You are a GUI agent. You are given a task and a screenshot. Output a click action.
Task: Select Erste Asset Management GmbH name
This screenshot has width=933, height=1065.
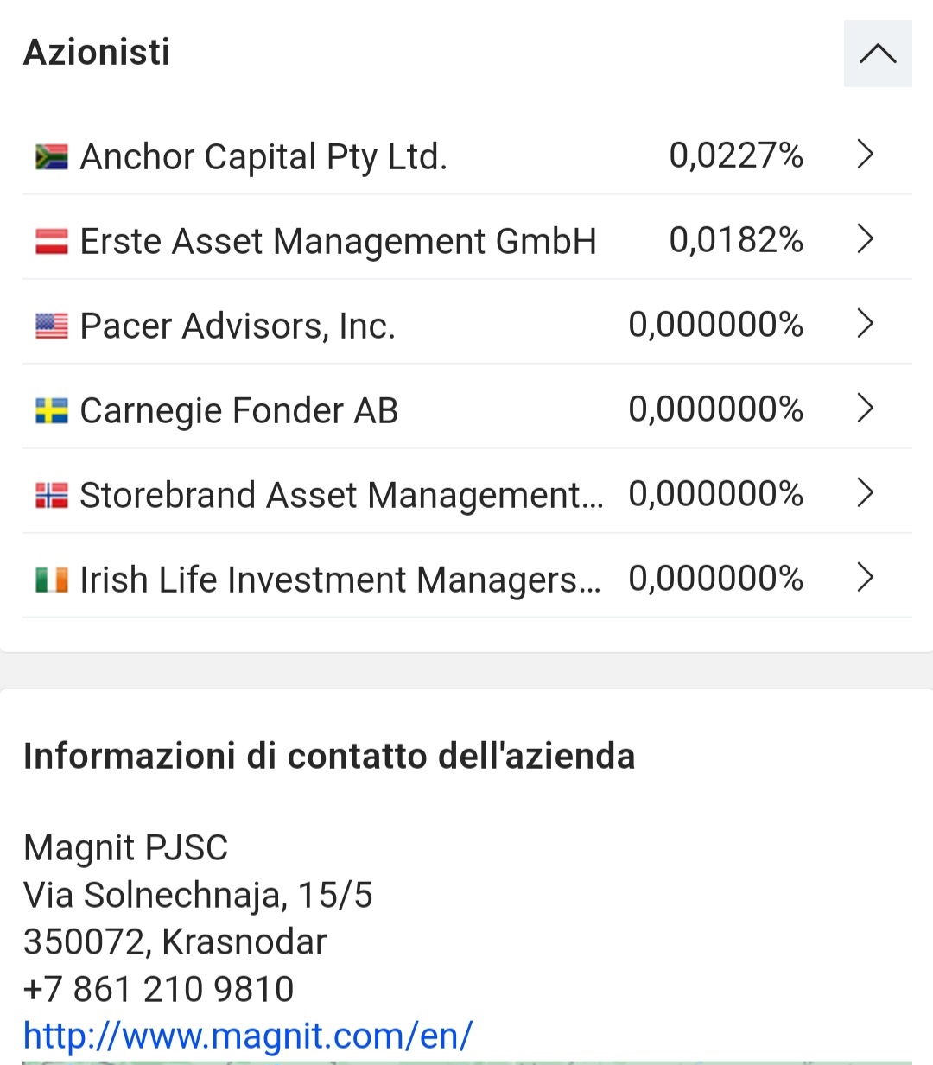(338, 242)
